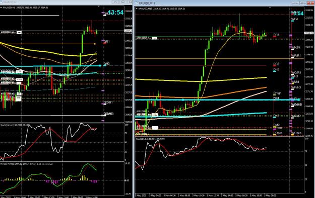Click the 13:54 candle timer in H1 chart
This screenshot has height=198, width=315.
click(x=115, y=13)
